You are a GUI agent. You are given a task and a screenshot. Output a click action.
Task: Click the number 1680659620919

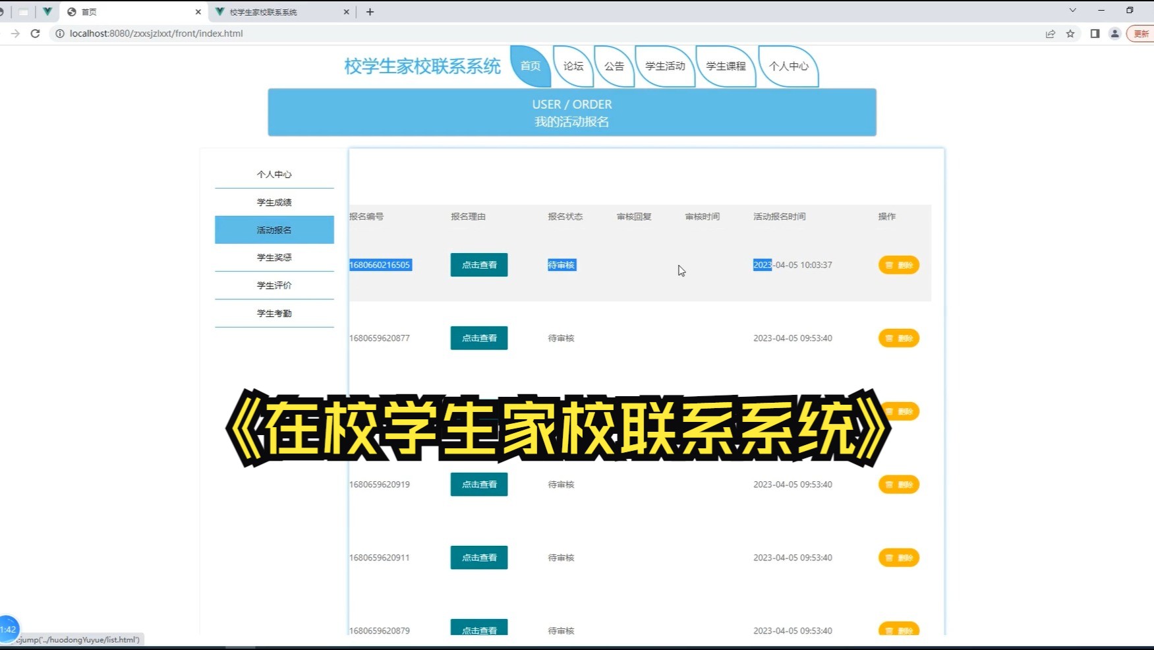point(380,485)
